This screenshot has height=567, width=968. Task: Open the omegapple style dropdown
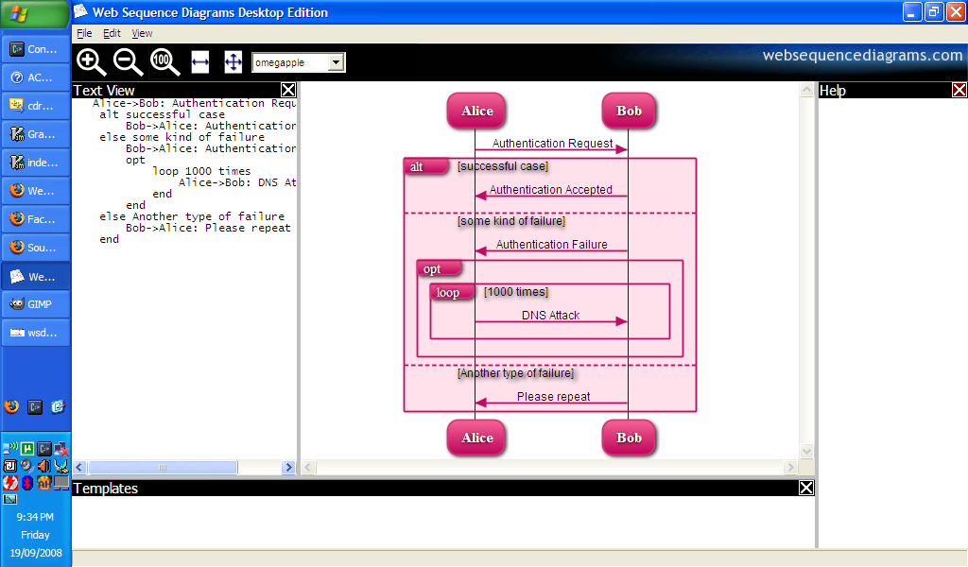click(x=336, y=62)
